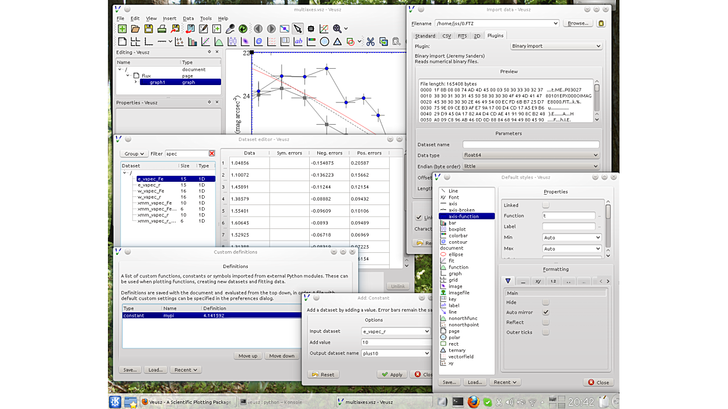Viewport: 728px width, 409px height.
Task: Open Firefox from the system tray
Action: pos(473,402)
